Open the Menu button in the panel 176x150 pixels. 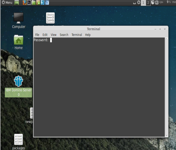point(7,3)
